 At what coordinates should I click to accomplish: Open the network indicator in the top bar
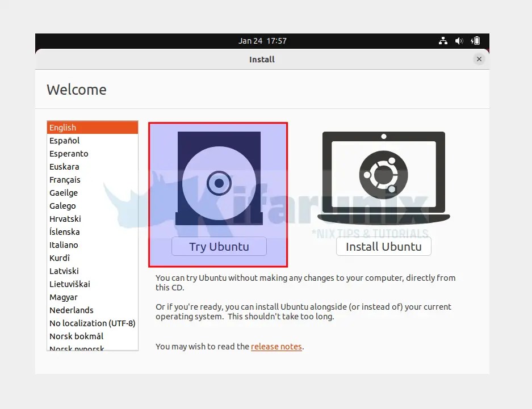tap(443, 40)
